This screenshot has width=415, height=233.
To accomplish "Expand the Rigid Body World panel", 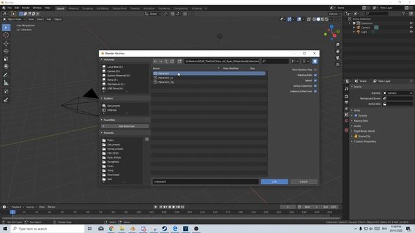I will [x=364, y=131].
